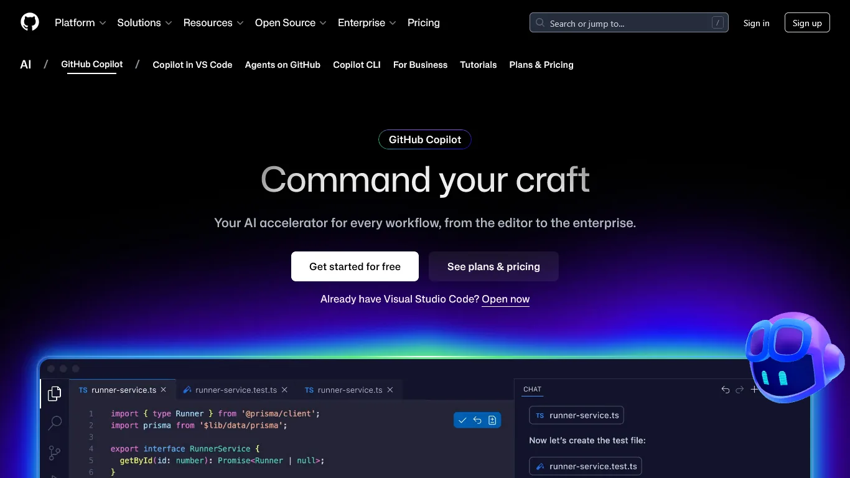Click the AI breadcrumb link
Viewport: 850px width, 478px height.
click(26, 65)
